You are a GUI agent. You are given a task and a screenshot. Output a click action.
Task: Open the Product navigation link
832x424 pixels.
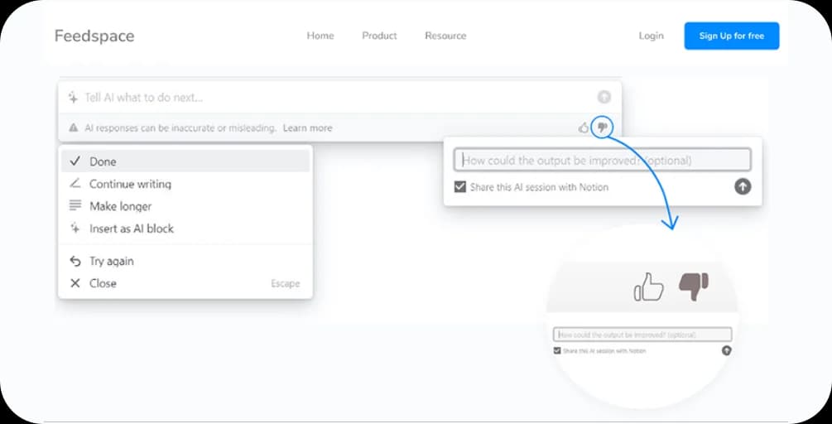coord(379,36)
